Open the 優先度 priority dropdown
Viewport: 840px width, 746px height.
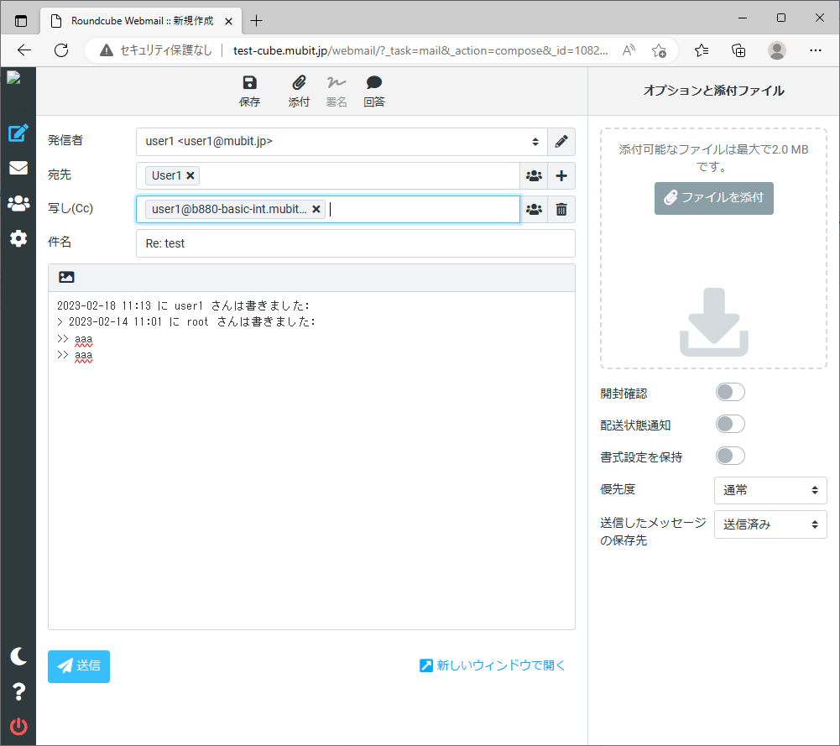point(770,490)
